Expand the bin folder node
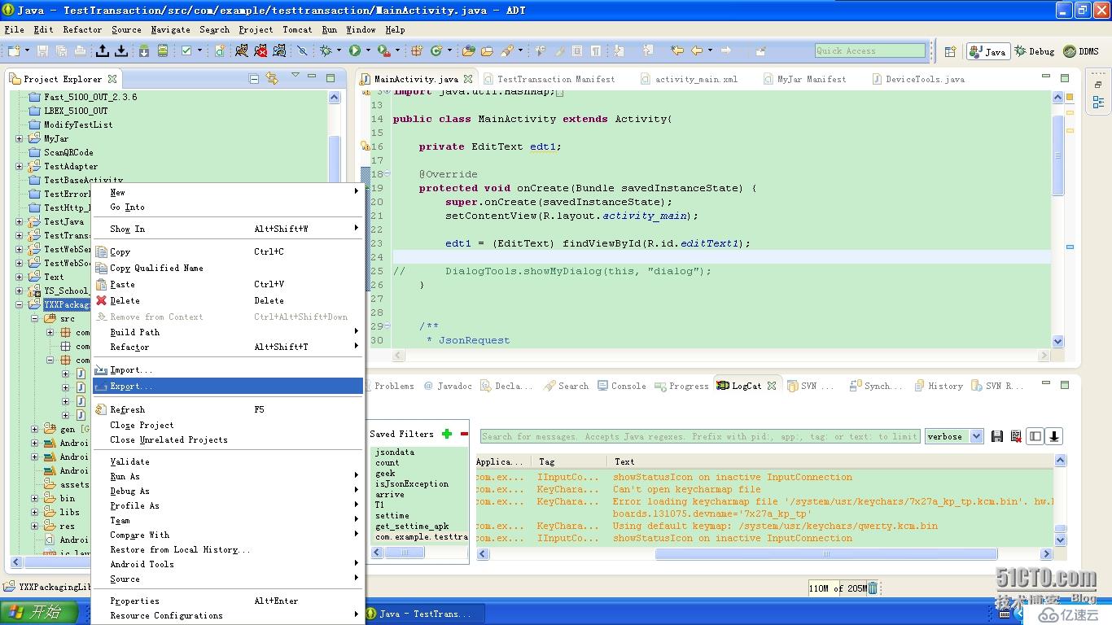 point(35,498)
